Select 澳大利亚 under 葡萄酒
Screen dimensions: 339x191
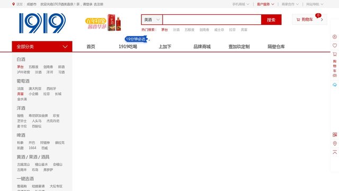[x=35, y=89]
